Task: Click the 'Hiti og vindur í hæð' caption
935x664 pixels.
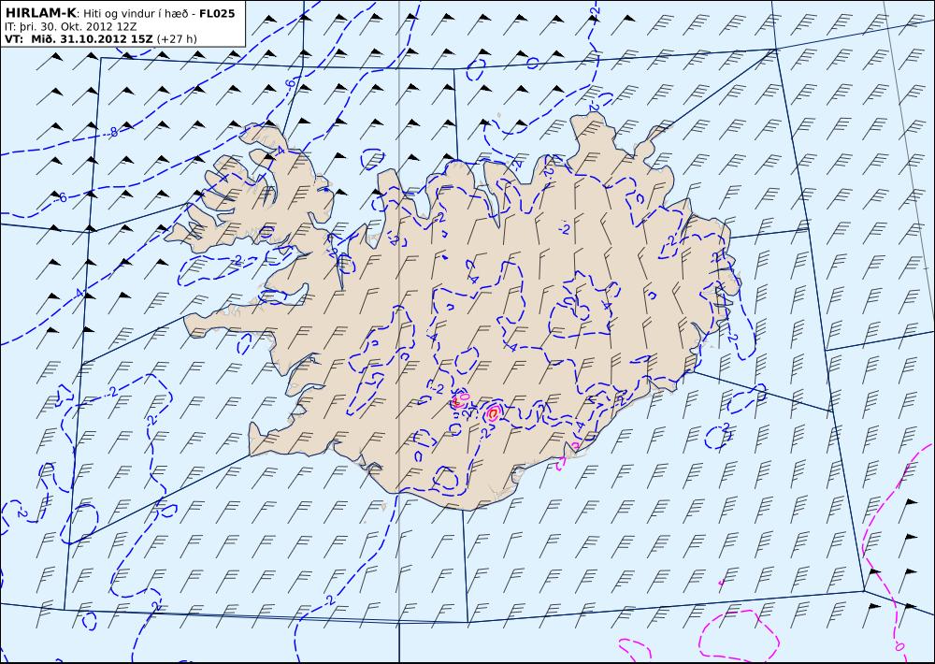Action: coord(134,14)
